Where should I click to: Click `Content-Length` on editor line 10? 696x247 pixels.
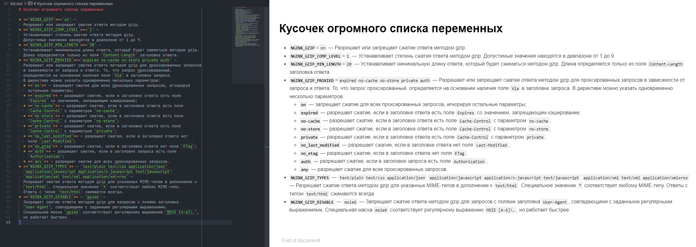point(119,55)
